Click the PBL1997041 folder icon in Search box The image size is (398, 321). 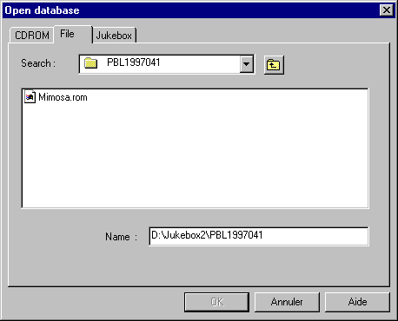tap(90, 62)
